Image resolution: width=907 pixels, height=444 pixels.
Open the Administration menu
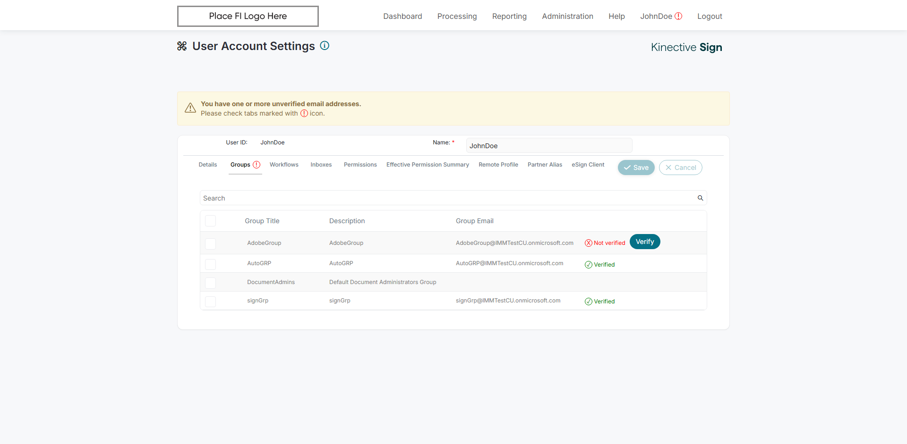click(x=567, y=16)
